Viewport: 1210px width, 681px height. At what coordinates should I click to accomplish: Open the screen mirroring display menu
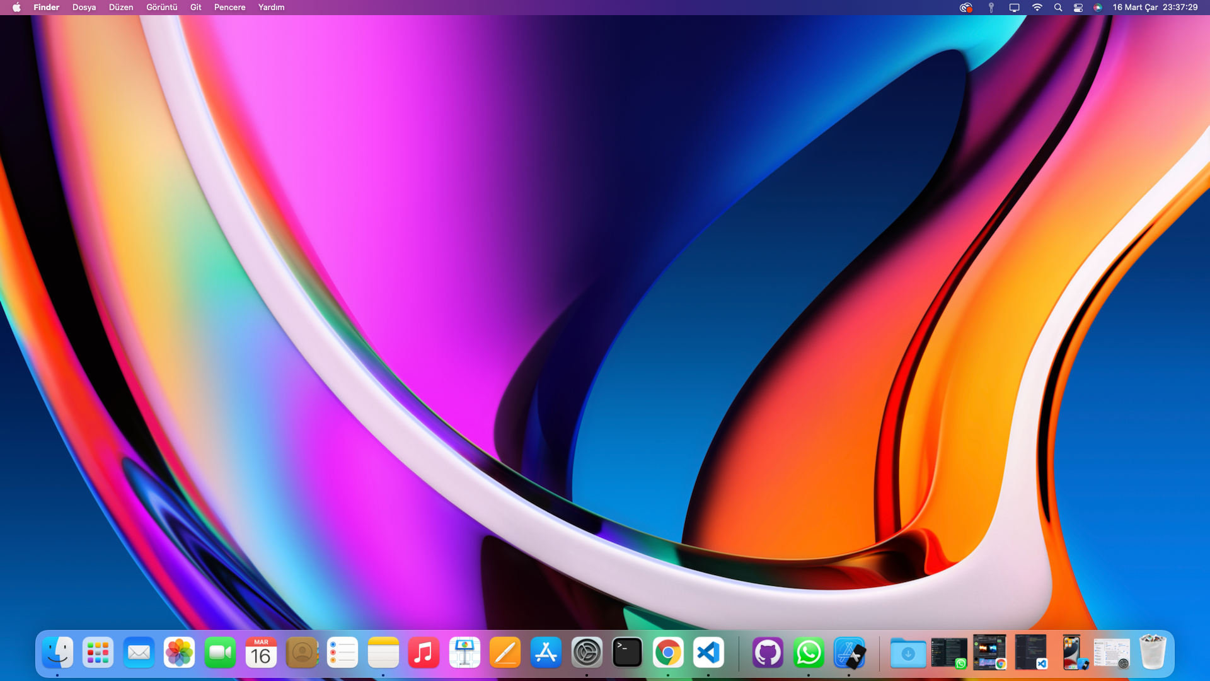pyautogui.click(x=1014, y=8)
